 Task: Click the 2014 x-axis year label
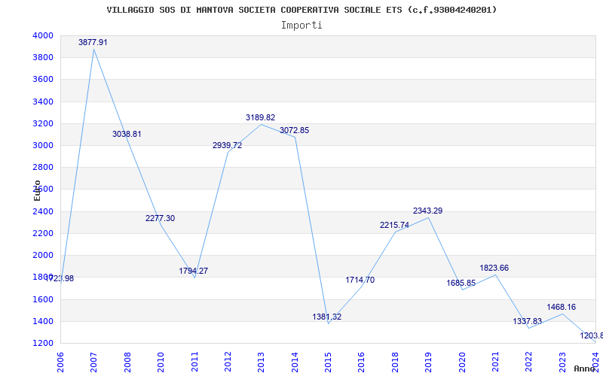tap(295, 362)
